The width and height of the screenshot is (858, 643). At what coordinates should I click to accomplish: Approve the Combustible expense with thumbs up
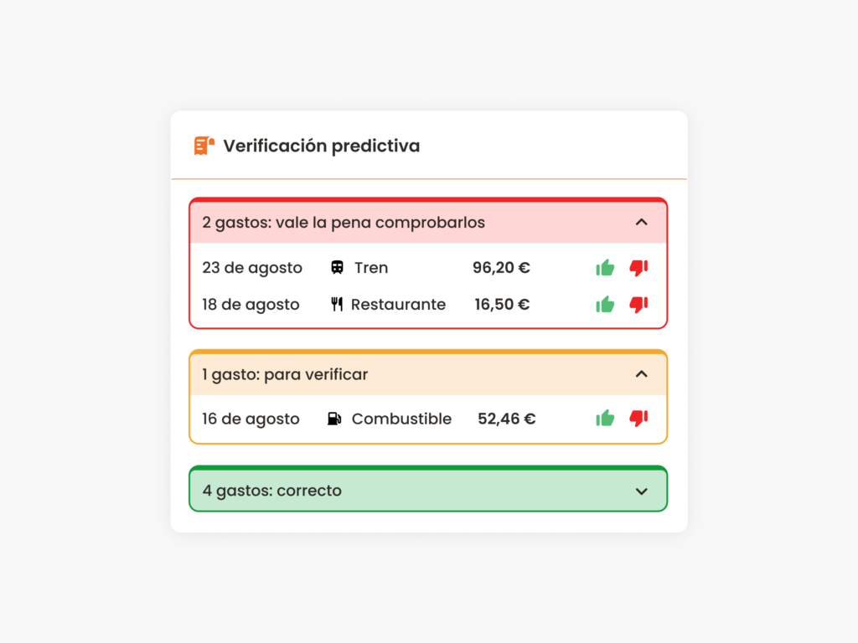(605, 419)
